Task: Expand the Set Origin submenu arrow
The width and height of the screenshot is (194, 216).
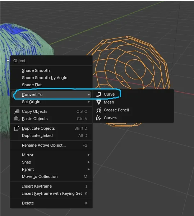Action: point(88,102)
